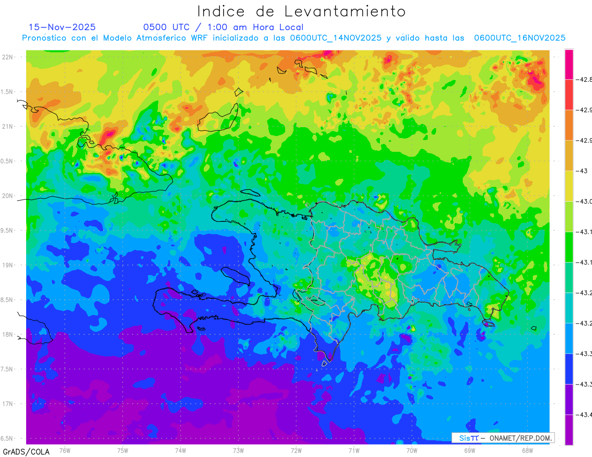The image size is (592, 457).
Task: Click the '-43.4' color scale value
Action: 585,415
